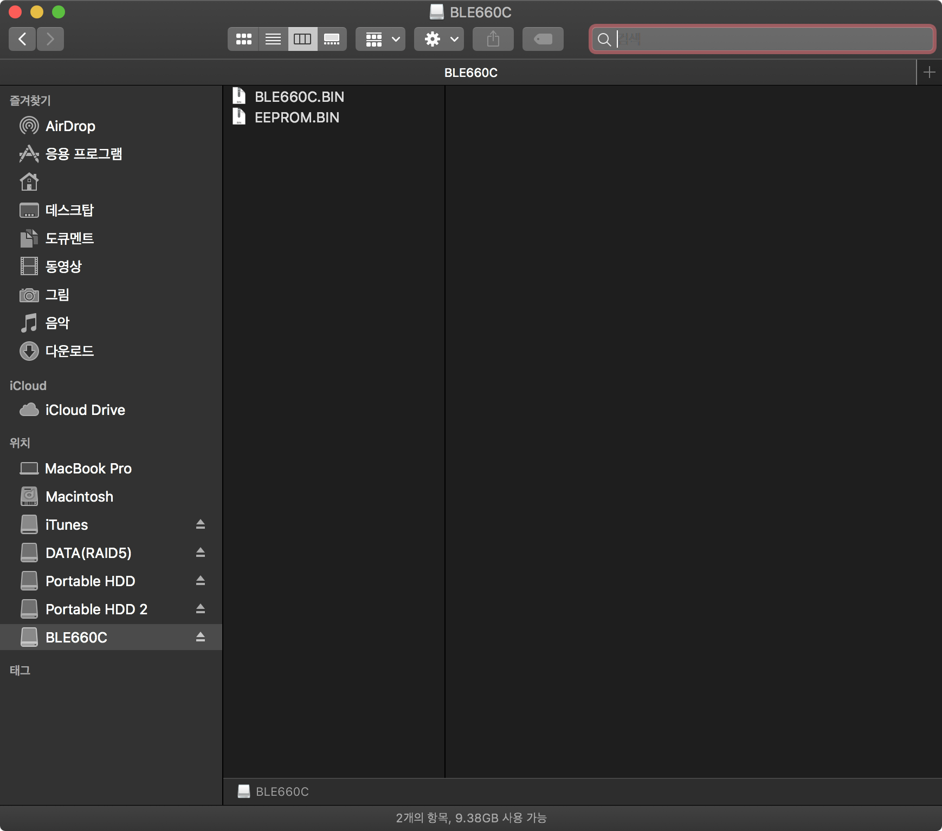
Task: Click the 태그 section header
Action: click(x=20, y=671)
